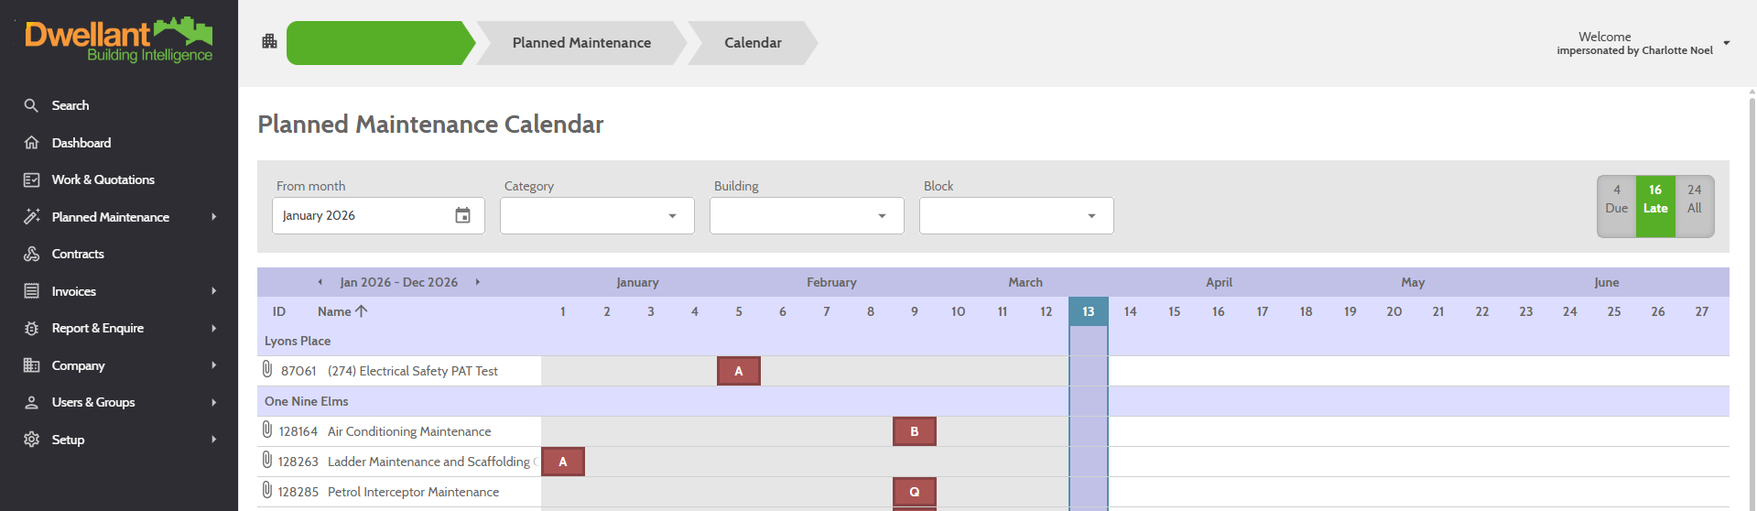The height and width of the screenshot is (511, 1757).
Task: Click attachment paperclip for task 87061
Action: 266,369
